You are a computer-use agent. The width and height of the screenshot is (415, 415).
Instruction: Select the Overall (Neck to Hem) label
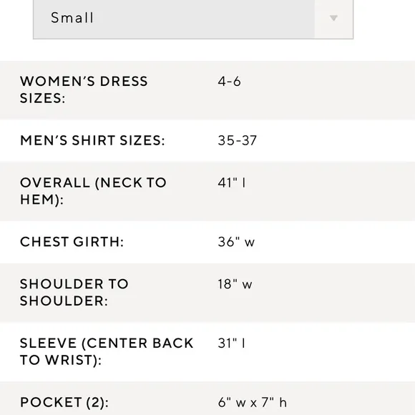[x=93, y=191]
